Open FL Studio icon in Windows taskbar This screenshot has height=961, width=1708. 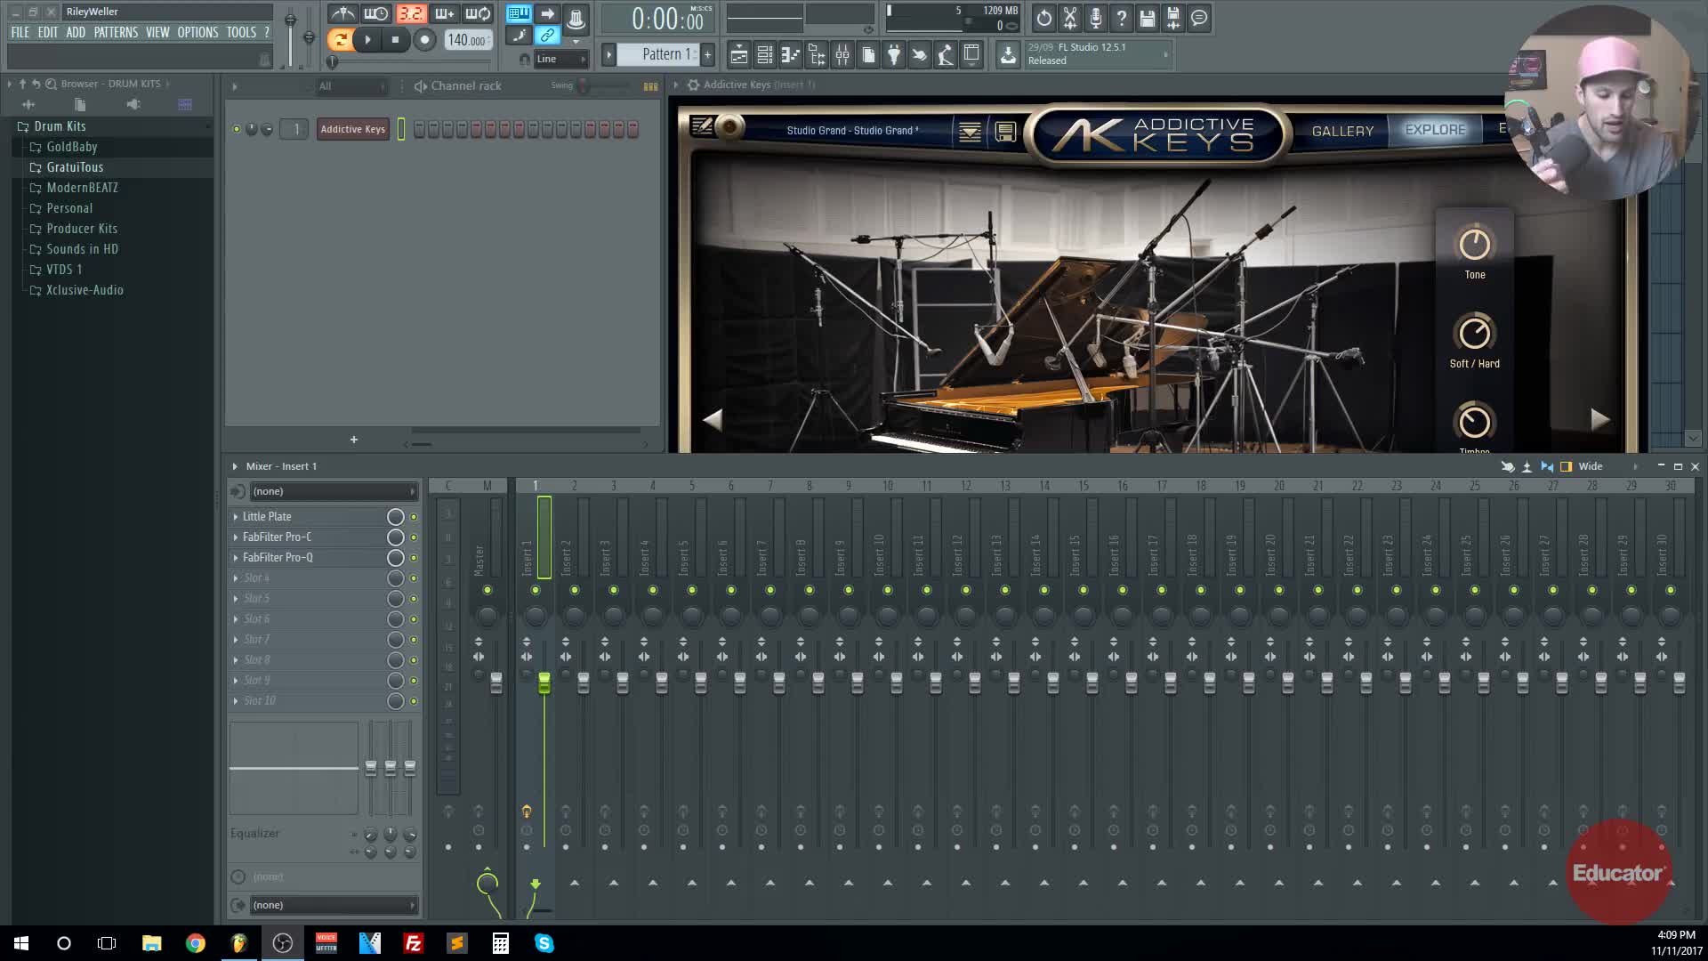pos(238,943)
